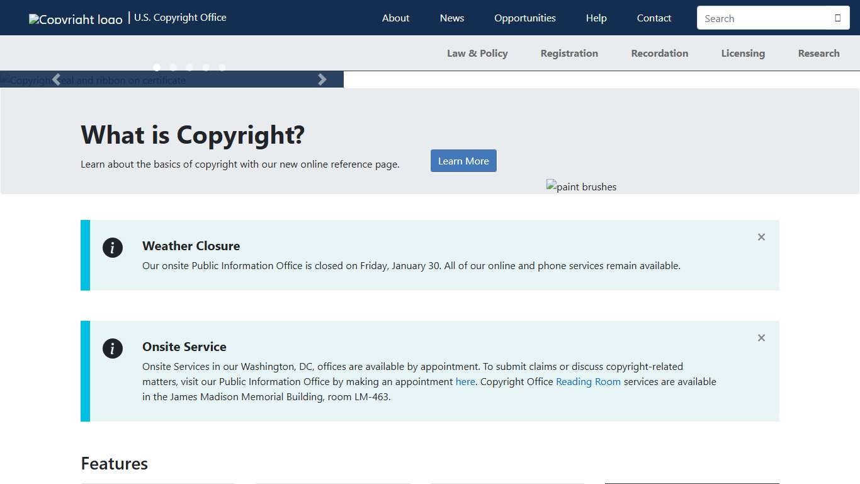This screenshot has height=484, width=860.
Task: Dismiss the Weather Closure notice
Action: pos(761,237)
